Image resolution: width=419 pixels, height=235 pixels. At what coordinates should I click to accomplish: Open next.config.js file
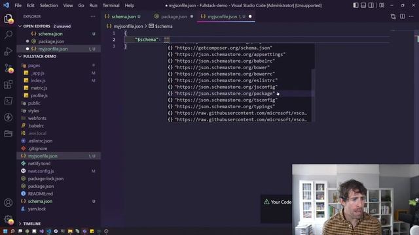tap(58, 171)
